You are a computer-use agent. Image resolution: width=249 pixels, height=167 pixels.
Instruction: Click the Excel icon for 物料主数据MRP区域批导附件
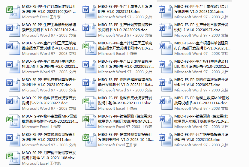12,121
